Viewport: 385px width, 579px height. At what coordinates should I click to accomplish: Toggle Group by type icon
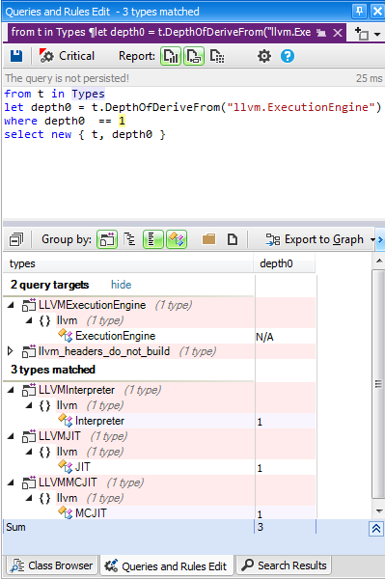point(177,239)
